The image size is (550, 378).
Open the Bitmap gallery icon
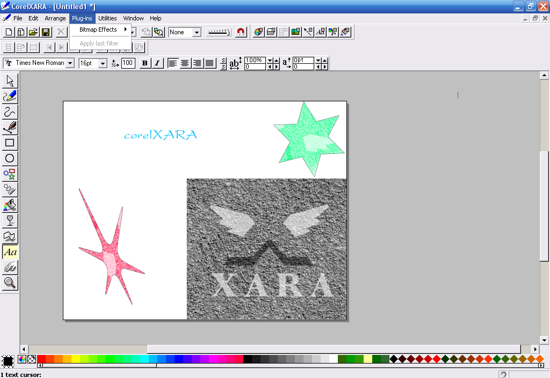[x=296, y=32]
